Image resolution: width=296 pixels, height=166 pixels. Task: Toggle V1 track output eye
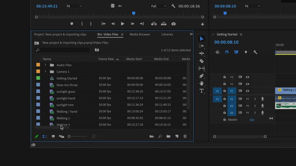[247, 91]
